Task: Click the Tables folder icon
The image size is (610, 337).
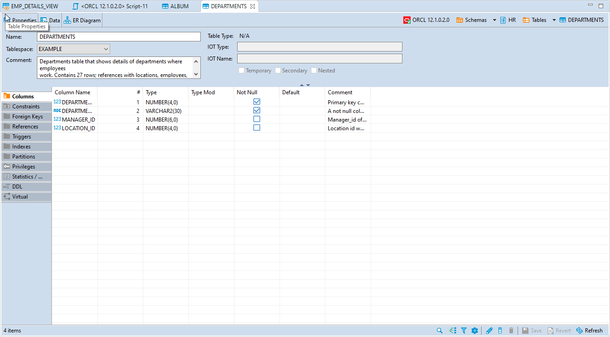Action: 524,20
